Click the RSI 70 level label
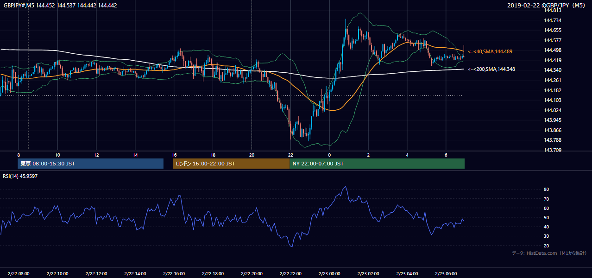The width and height of the screenshot is (592, 278). coord(546,199)
